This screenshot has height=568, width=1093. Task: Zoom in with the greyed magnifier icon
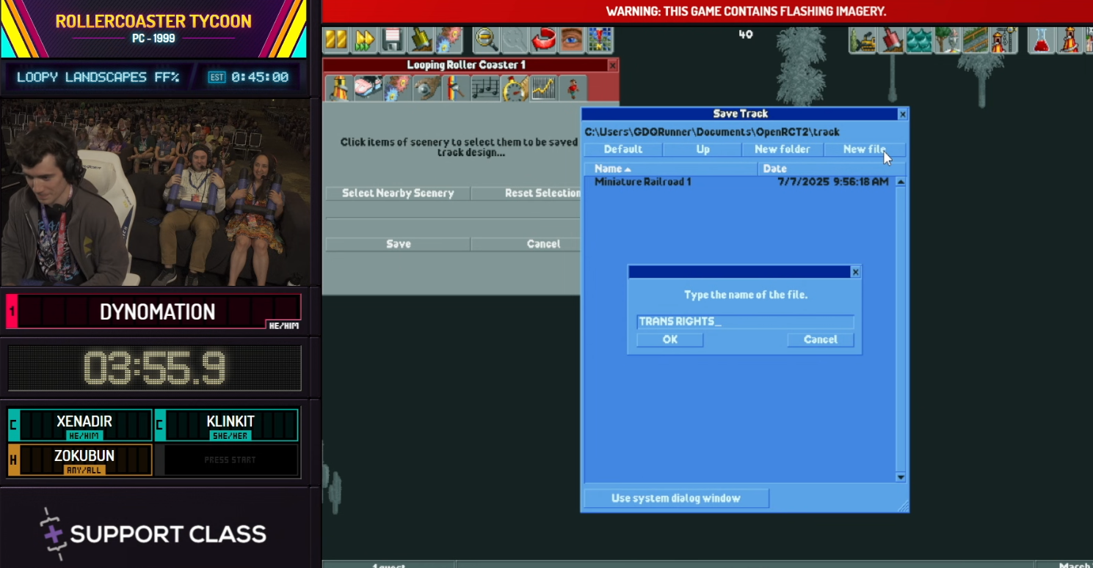(514, 40)
